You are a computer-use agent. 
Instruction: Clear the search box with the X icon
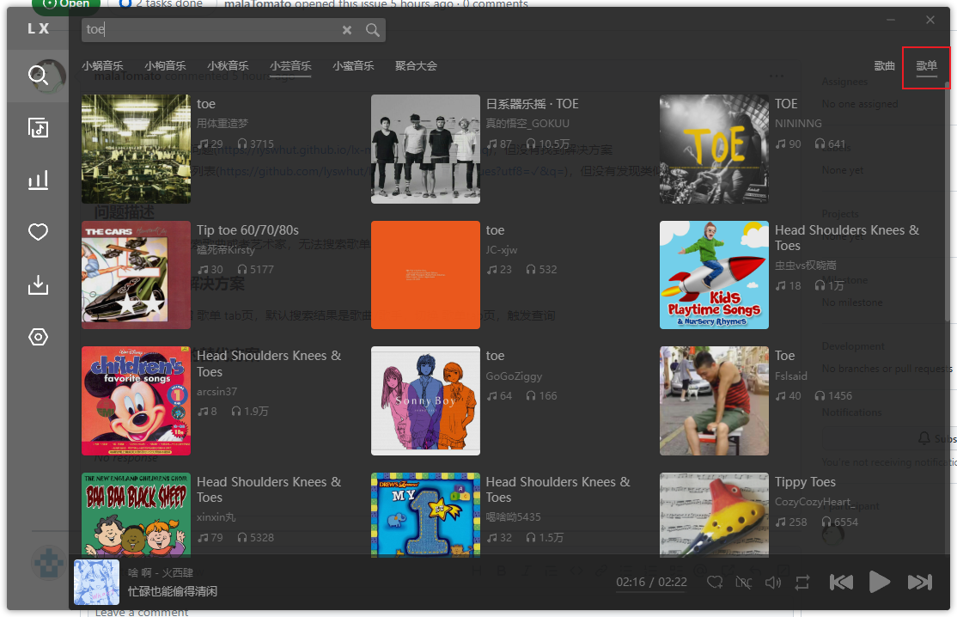(x=347, y=29)
